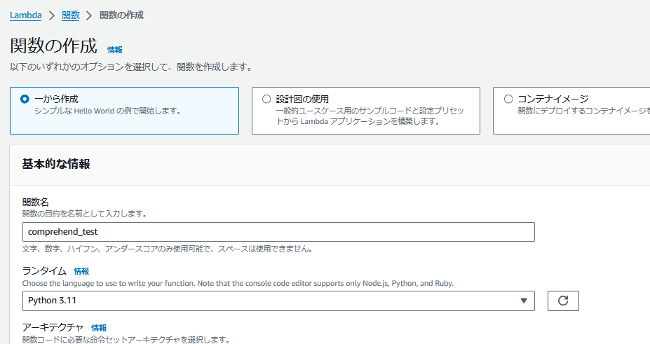Screen dimensions: 650x344
Task: Click the 'Choose the language to use' description
Action: tap(238, 283)
